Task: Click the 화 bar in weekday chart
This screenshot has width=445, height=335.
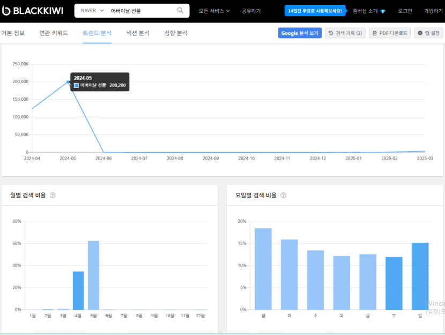Action: (289, 274)
